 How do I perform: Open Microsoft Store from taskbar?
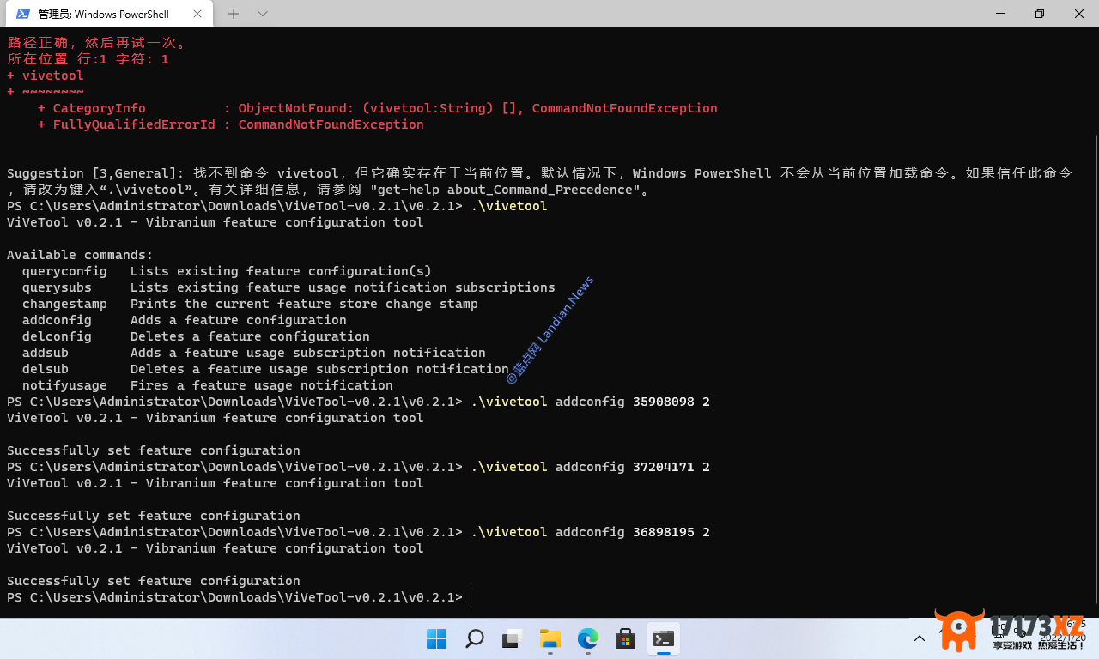coord(626,638)
